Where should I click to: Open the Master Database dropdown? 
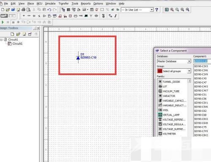pos(189,61)
